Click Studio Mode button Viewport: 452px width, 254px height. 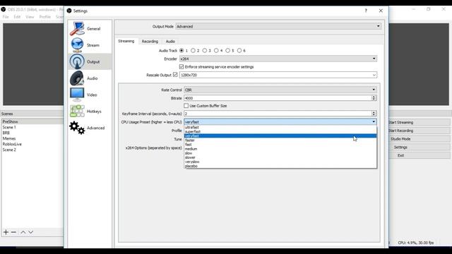pyautogui.click(x=420, y=139)
